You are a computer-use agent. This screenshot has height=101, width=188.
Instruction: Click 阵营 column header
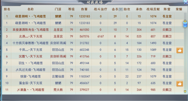(x=167, y=9)
